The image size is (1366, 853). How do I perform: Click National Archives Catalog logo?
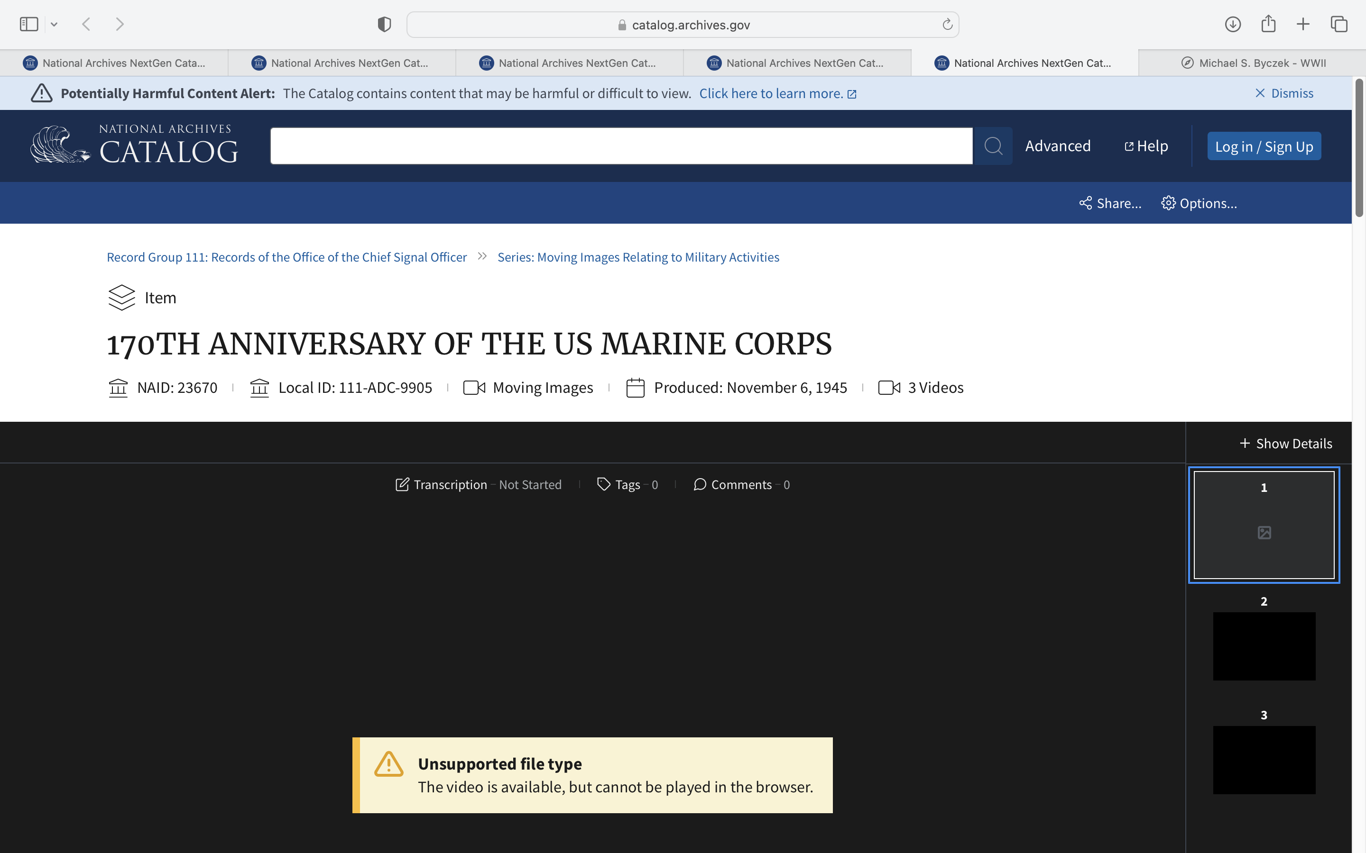[x=134, y=145]
